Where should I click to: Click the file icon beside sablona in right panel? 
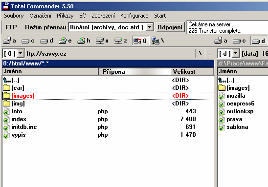tap(222, 127)
